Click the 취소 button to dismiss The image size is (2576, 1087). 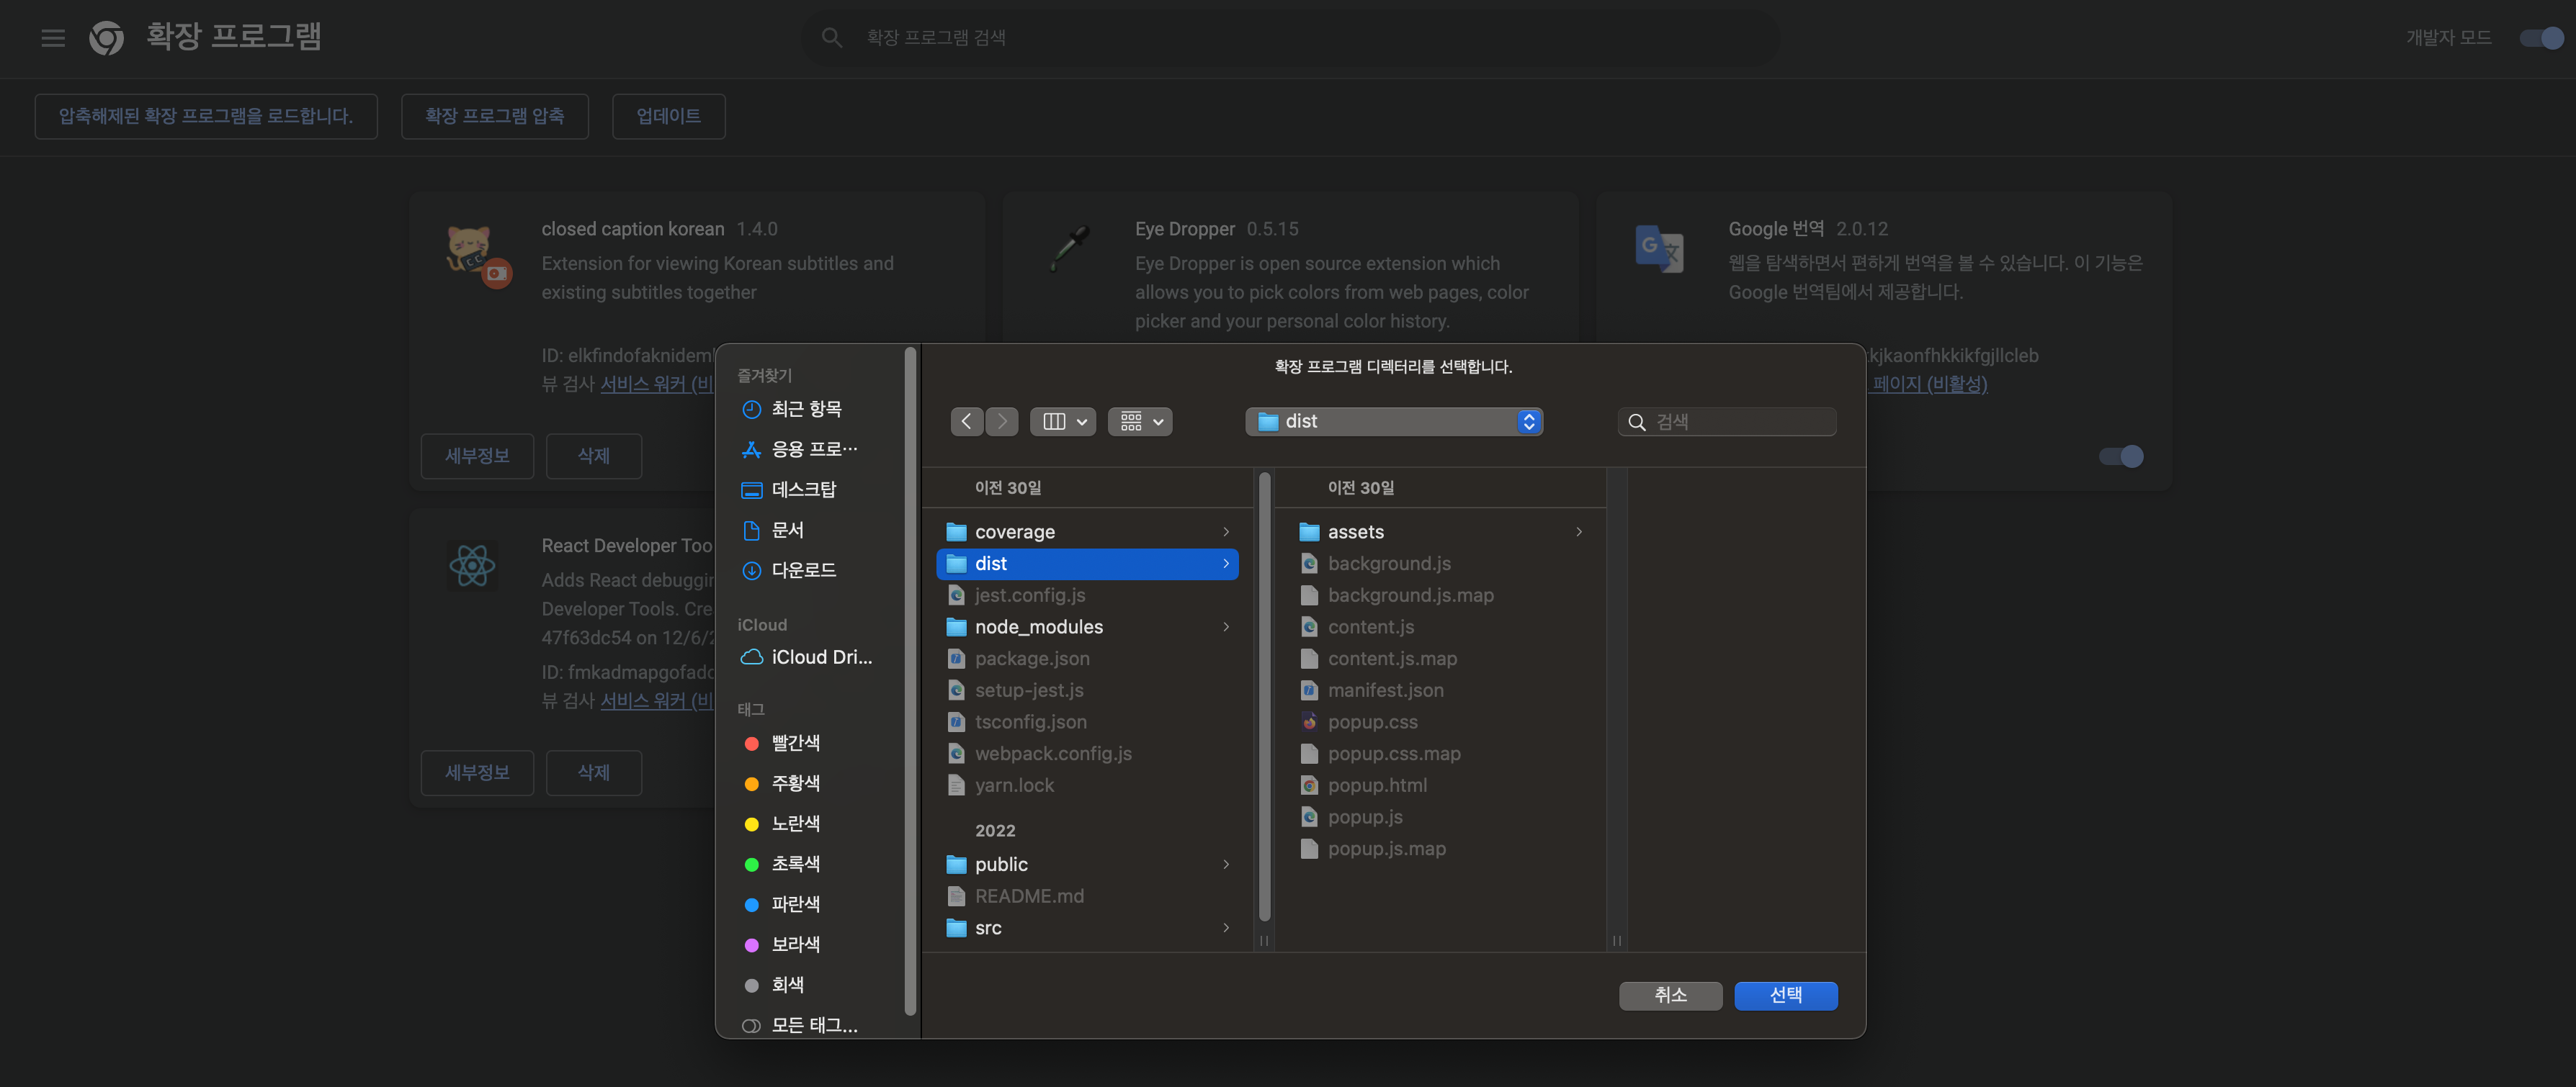pos(1668,993)
